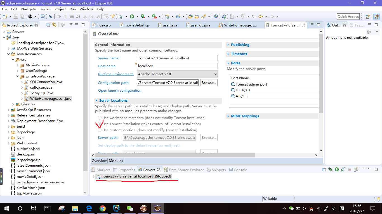Expand the Servers project node

coord(4,32)
